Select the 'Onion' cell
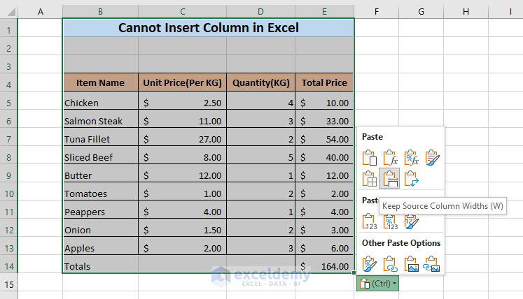523x299 pixels. (100, 228)
